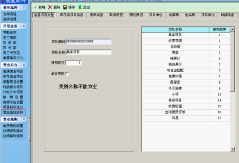Collapse the 营业规则 sidebar section

coord(24,119)
